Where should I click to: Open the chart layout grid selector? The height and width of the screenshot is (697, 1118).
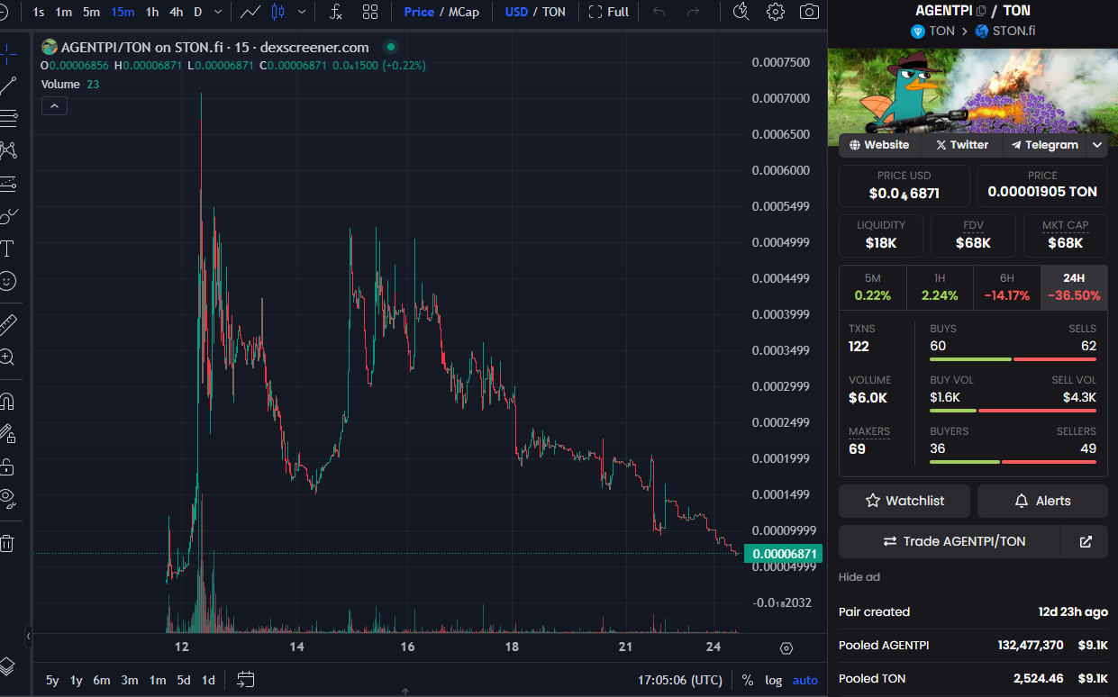370,12
